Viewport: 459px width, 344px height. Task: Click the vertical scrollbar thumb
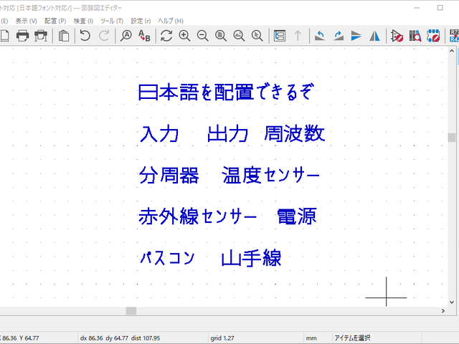[451, 138]
